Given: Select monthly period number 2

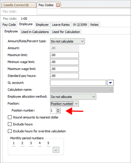Looking at the screenshot, I should point(22,144).
